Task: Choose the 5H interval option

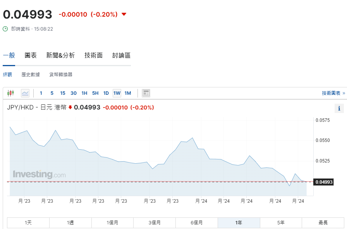Action: [x=95, y=93]
